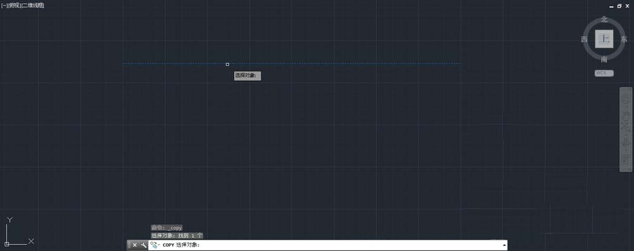
Task: Select the dashed horizontal line object
Action: click(291, 63)
